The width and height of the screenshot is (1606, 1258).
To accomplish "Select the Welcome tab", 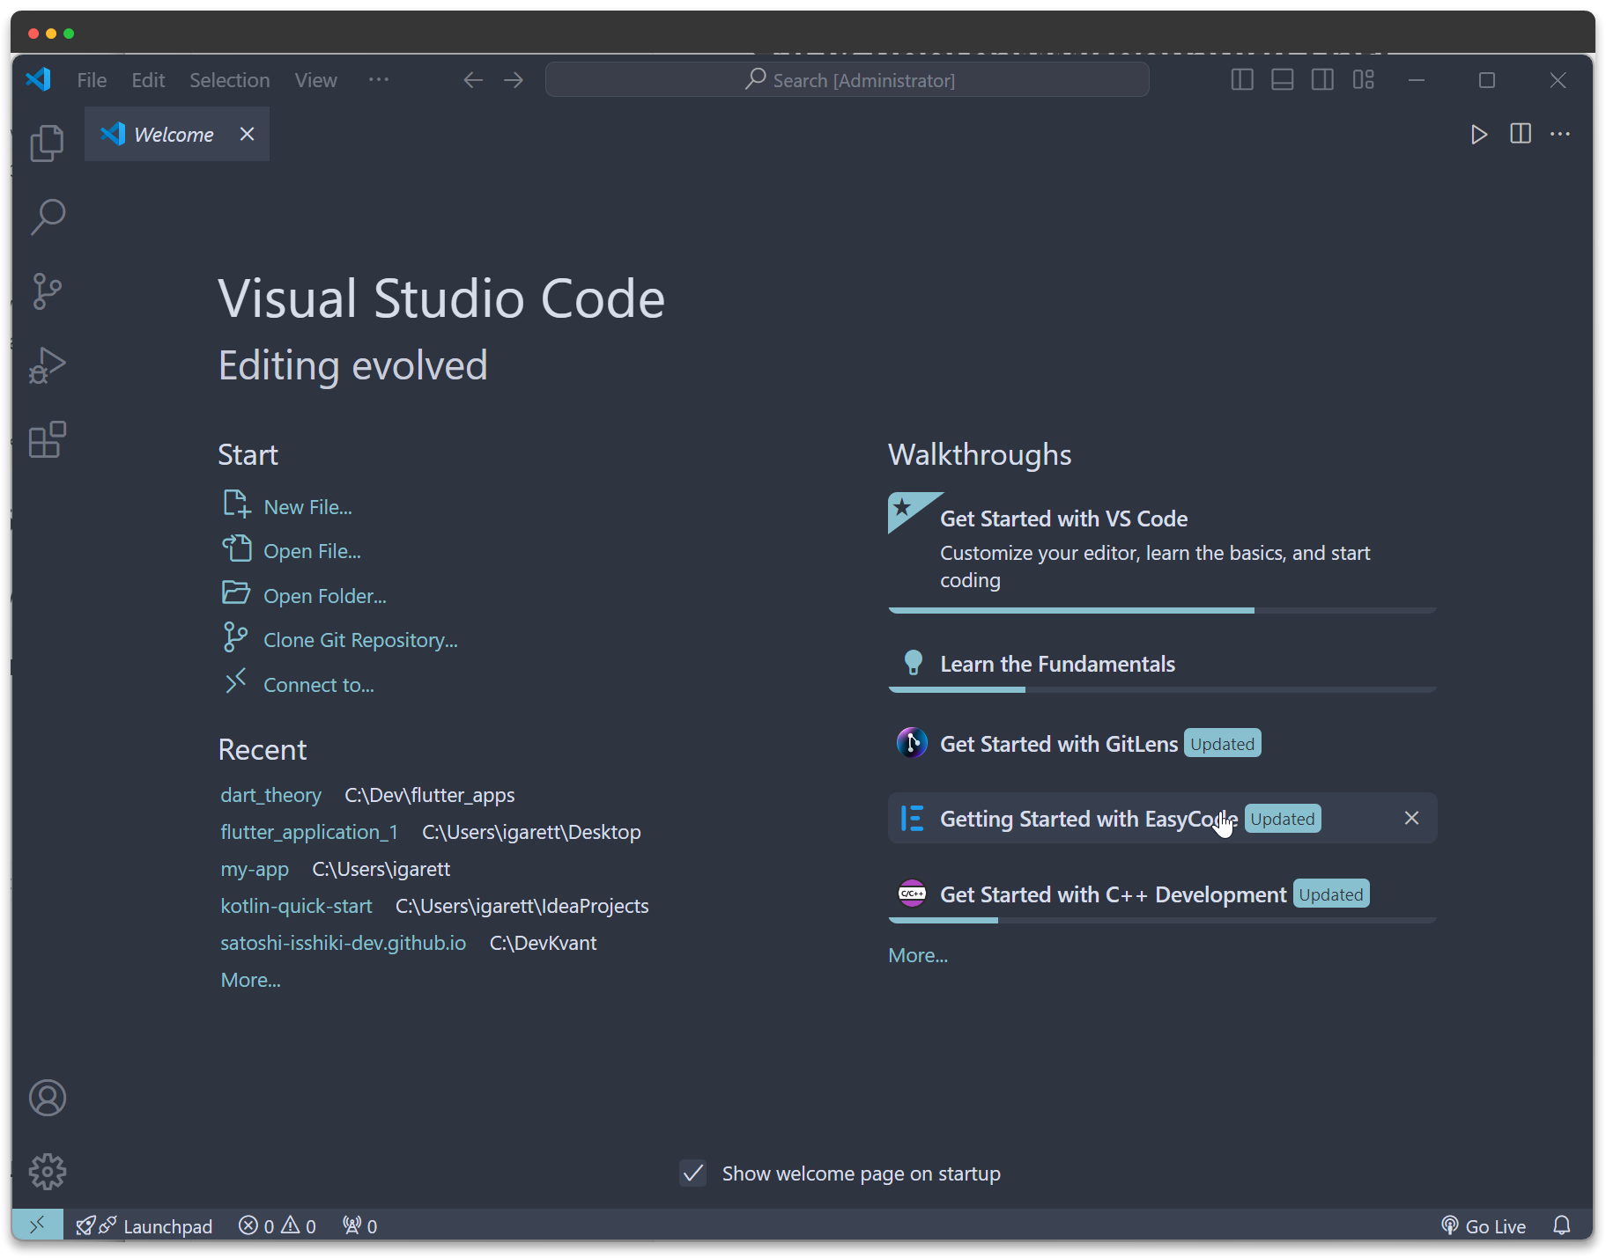I will [x=174, y=134].
